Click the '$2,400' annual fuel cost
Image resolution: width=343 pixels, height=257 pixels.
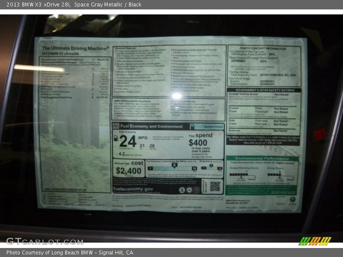[x=129, y=170]
